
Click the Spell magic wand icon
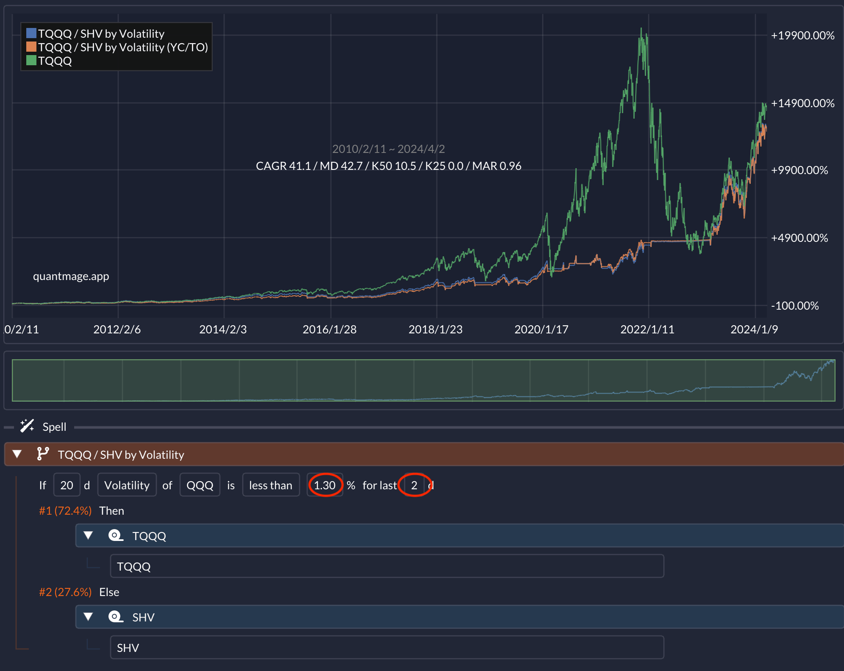(x=27, y=426)
